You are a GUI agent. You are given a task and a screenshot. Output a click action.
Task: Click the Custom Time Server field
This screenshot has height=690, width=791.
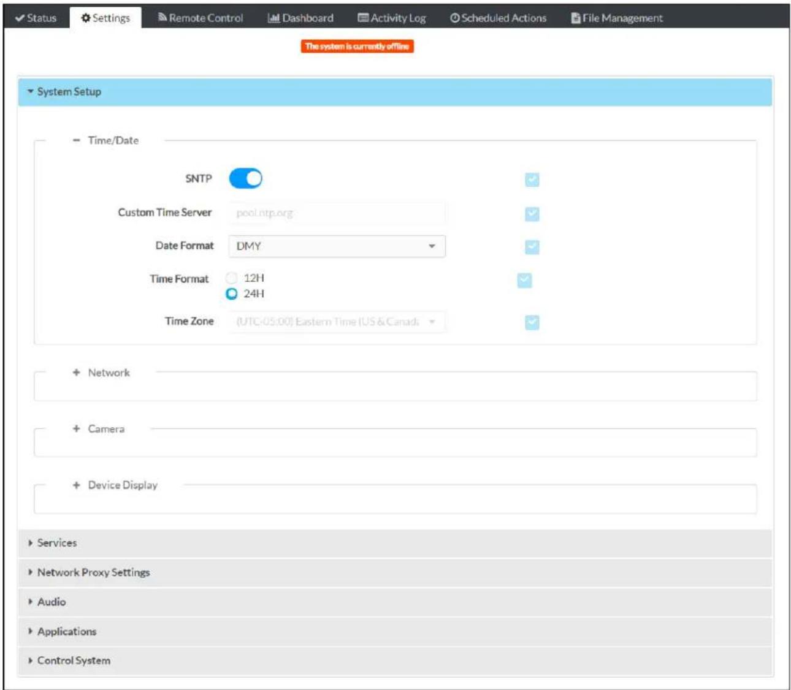point(337,213)
